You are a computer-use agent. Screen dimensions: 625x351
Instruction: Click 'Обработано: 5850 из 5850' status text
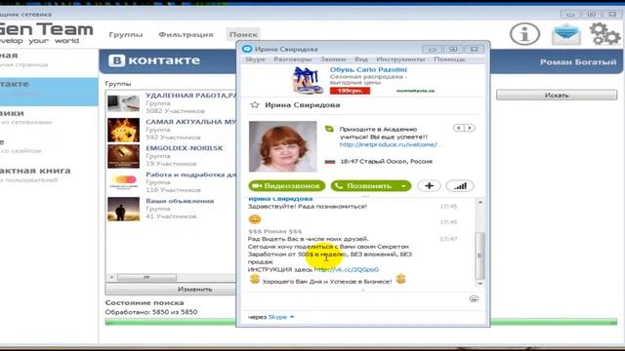tap(151, 312)
